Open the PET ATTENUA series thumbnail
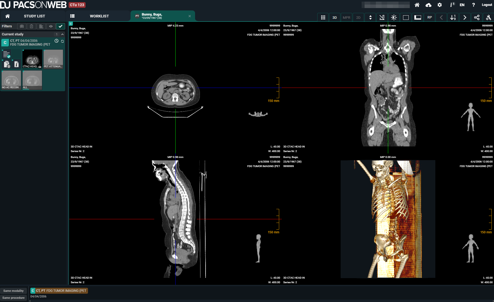Viewport: 494px width, 302px height. [53, 59]
